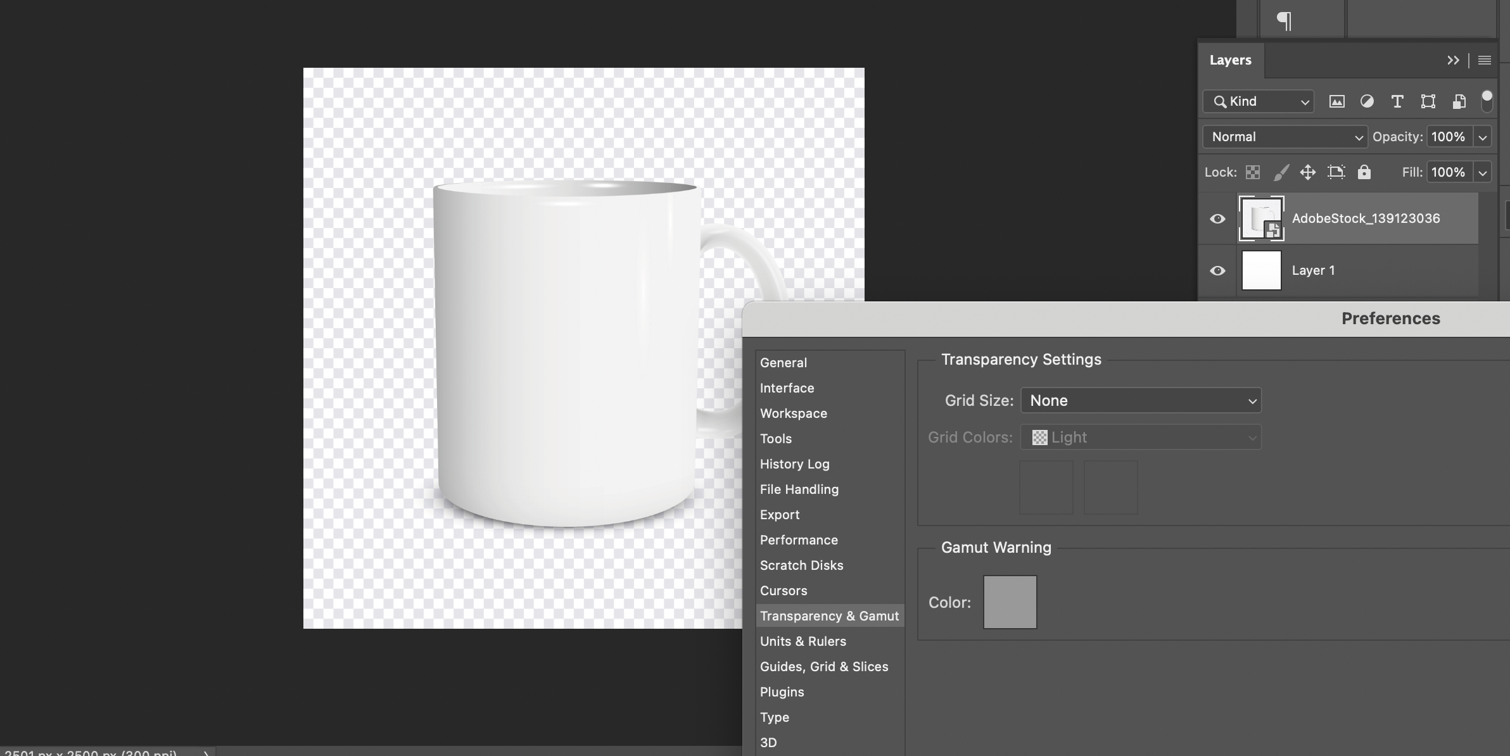
Task: Filter for shape layers
Action: pyautogui.click(x=1428, y=101)
